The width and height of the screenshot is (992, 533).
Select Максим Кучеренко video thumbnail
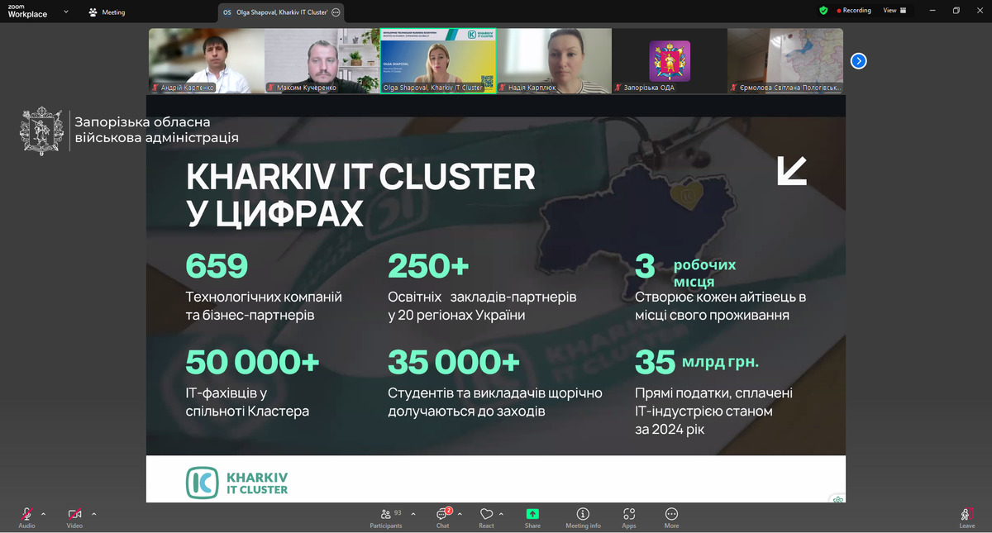pyautogui.click(x=322, y=60)
